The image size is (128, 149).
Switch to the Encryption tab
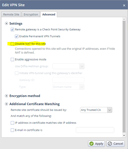31,14
